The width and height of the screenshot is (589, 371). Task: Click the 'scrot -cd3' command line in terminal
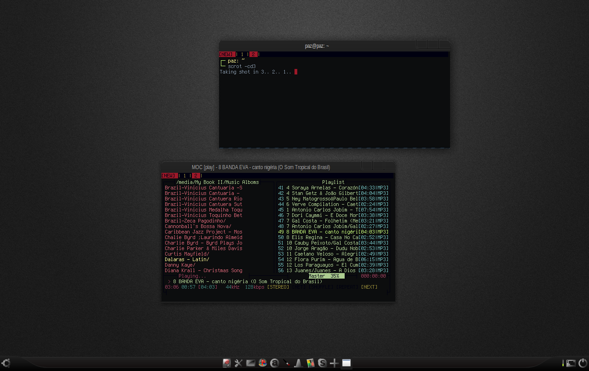point(242,66)
